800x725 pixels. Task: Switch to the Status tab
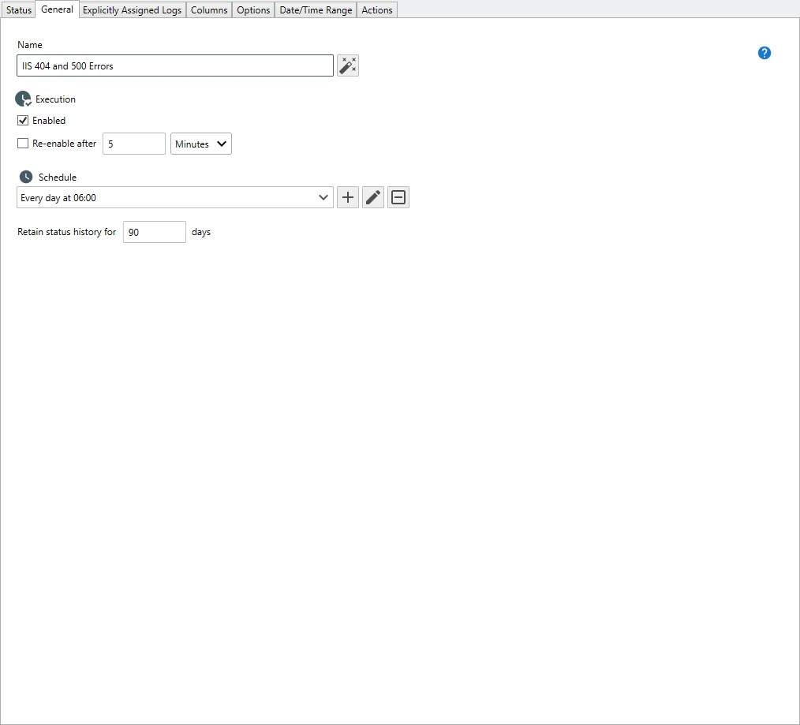19,10
